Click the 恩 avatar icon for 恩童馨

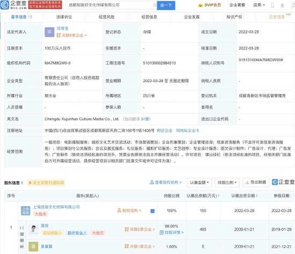pos(33,246)
